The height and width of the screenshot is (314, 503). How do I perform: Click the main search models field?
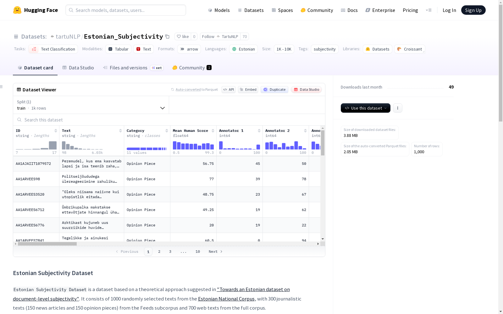click(126, 10)
